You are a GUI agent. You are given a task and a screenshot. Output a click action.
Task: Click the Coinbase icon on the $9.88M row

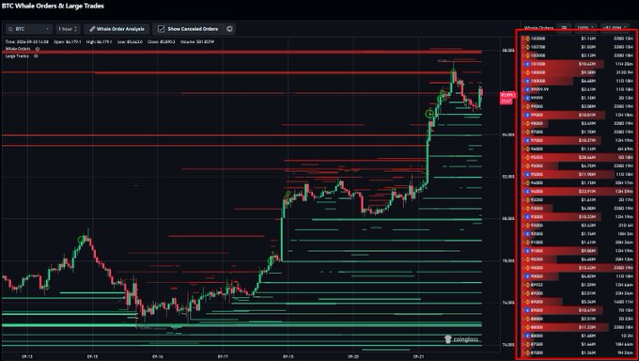tap(527, 251)
